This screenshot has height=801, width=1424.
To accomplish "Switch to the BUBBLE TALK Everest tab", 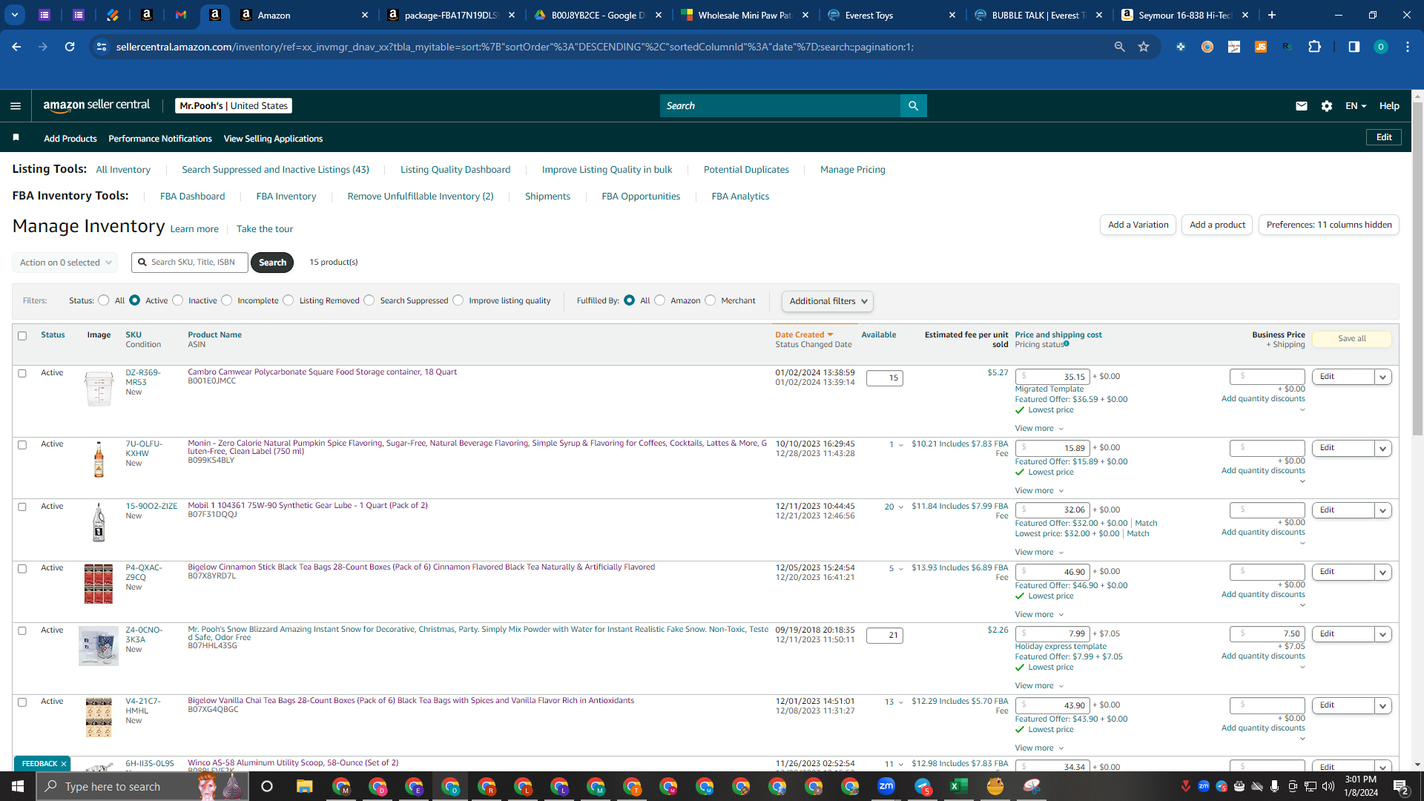I will (x=1038, y=15).
